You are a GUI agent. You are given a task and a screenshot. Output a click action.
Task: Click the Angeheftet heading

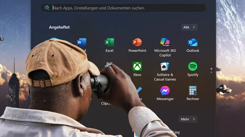click(x=59, y=27)
